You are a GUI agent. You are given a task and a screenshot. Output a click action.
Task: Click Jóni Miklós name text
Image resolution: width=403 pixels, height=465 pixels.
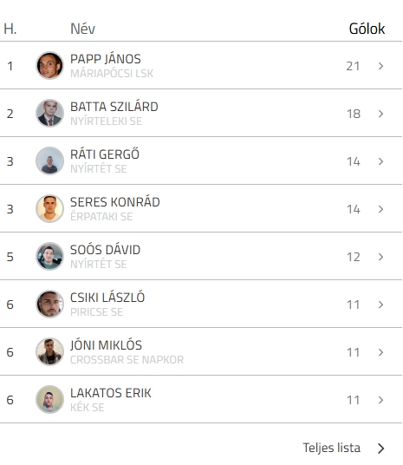(x=106, y=345)
